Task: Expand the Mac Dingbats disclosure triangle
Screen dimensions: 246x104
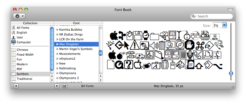Action: [57, 44]
